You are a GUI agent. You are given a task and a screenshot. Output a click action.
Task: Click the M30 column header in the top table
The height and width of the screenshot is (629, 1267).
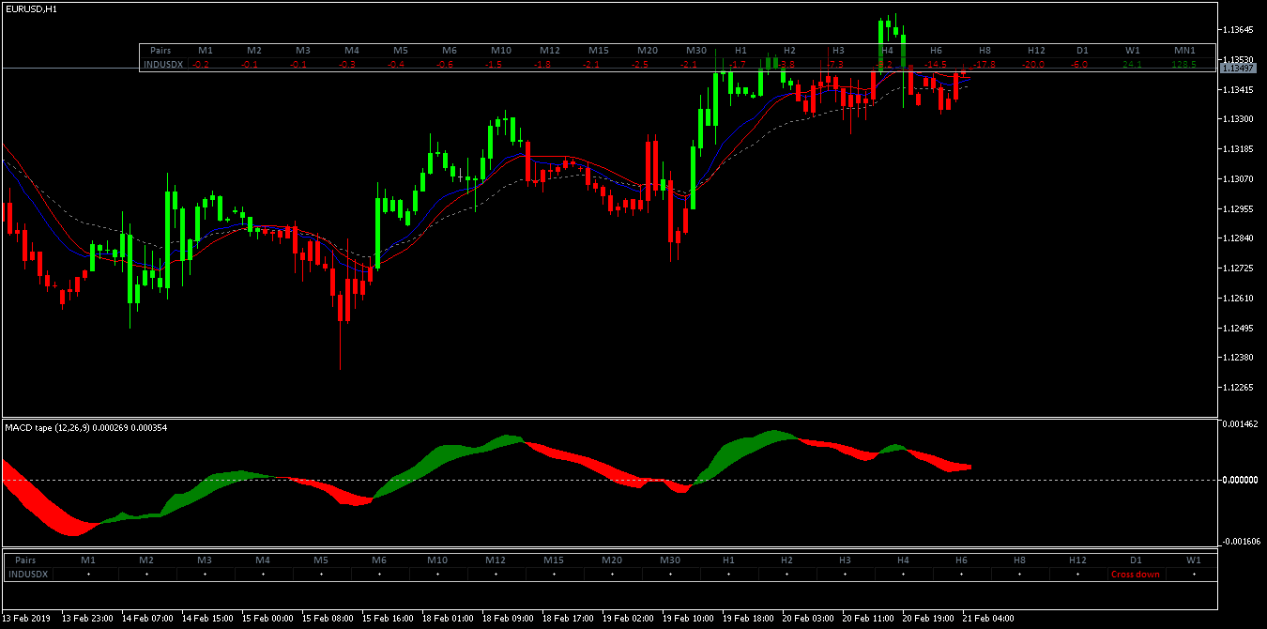[695, 50]
